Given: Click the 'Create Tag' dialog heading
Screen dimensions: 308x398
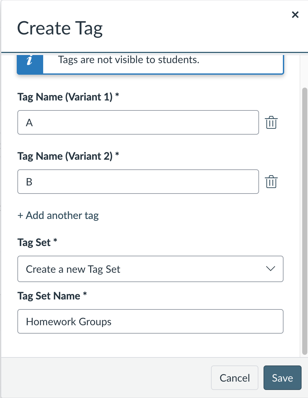Looking at the screenshot, I should click(x=60, y=28).
